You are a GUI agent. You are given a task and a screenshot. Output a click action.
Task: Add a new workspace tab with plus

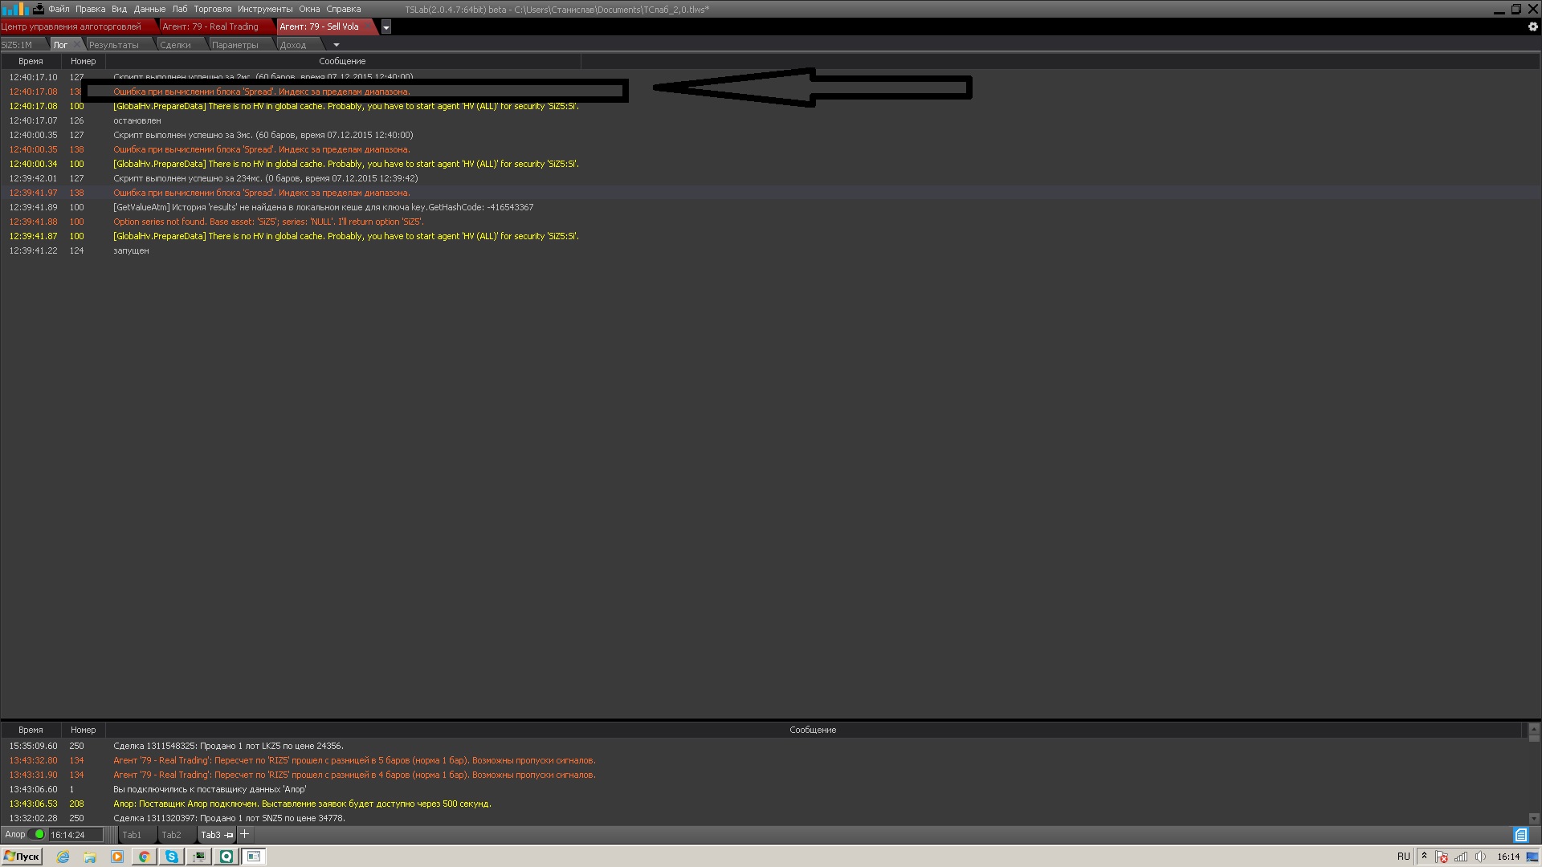point(245,834)
